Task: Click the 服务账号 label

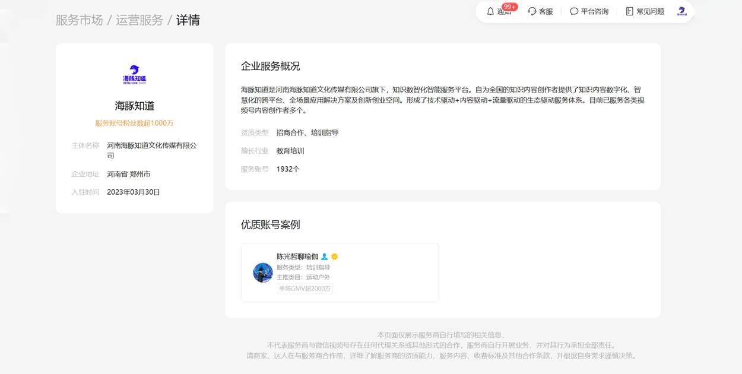Action: [255, 169]
